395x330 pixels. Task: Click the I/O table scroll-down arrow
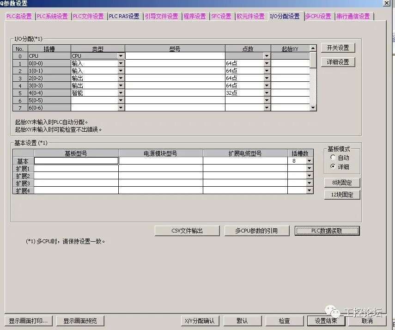[x=313, y=108]
